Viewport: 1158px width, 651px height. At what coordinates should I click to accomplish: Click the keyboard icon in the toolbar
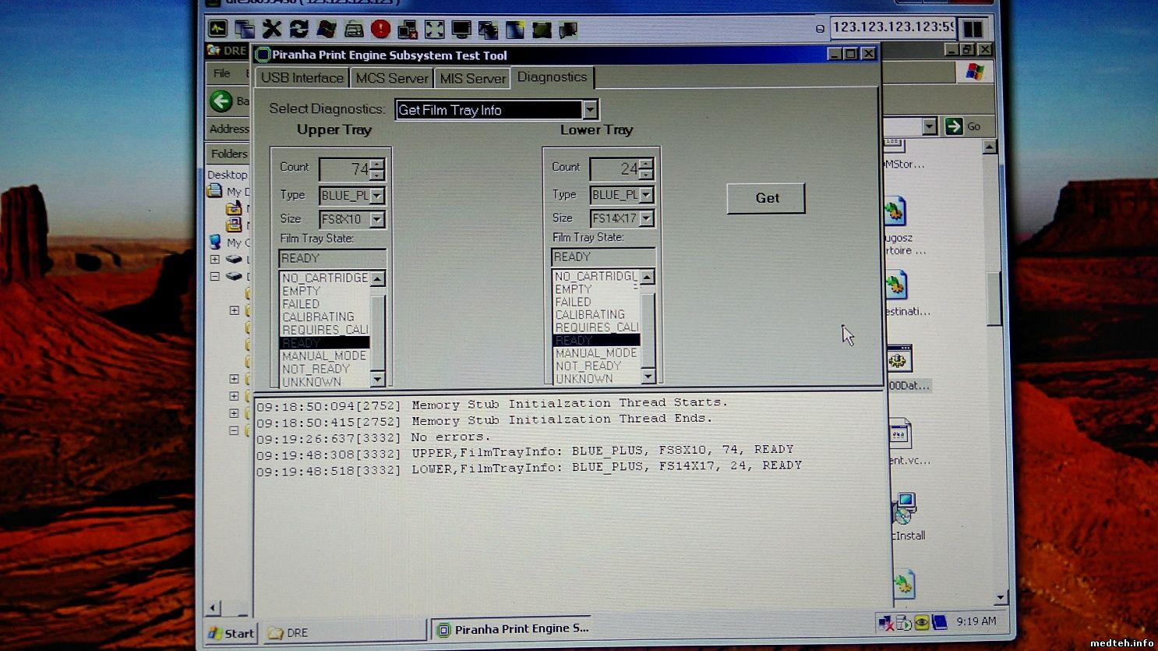[x=353, y=30]
